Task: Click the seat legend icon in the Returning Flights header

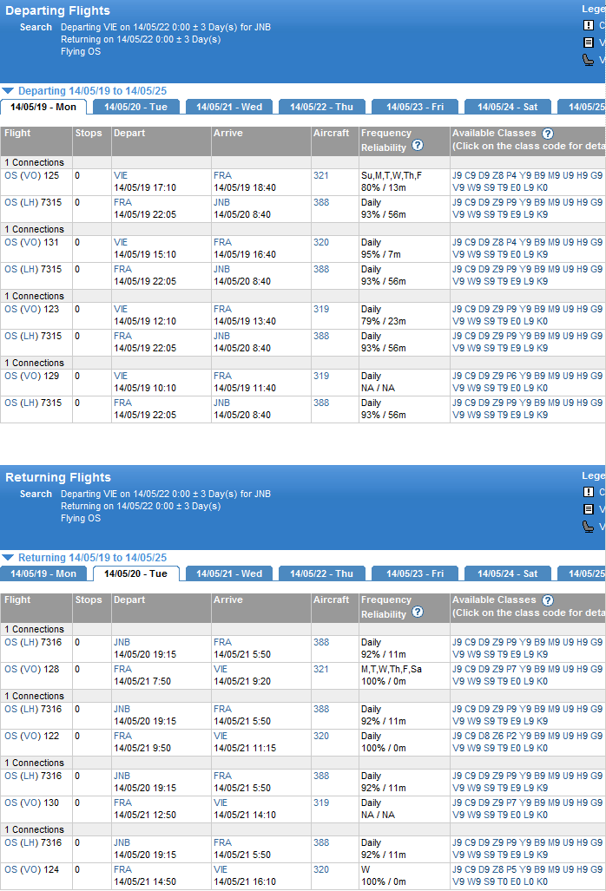Action: pos(589,527)
